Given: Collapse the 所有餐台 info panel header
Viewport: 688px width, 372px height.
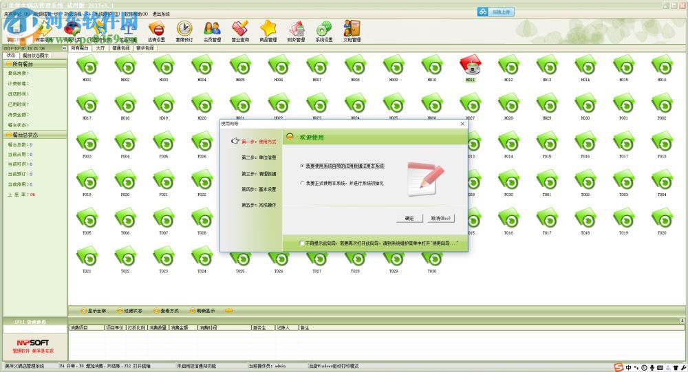Looking at the screenshot, I should [33, 63].
